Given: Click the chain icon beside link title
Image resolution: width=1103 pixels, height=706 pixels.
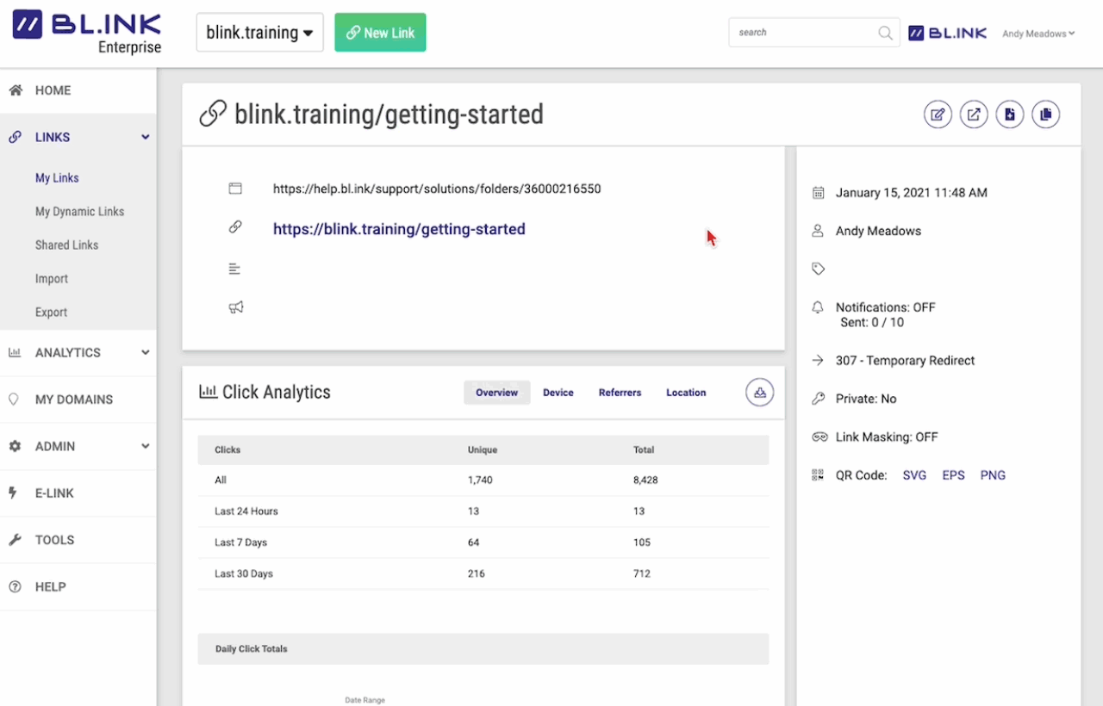Looking at the screenshot, I should 213,114.
